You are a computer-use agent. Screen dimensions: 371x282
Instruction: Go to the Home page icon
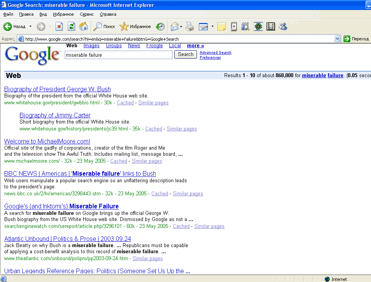tap(84, 26)
